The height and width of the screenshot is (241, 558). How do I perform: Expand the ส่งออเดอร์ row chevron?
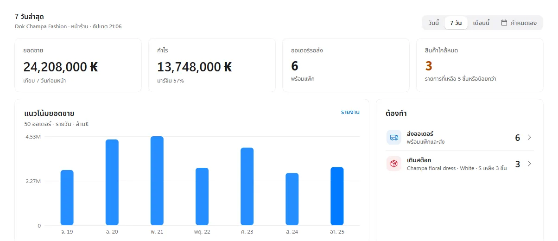[x=529, y=138]
